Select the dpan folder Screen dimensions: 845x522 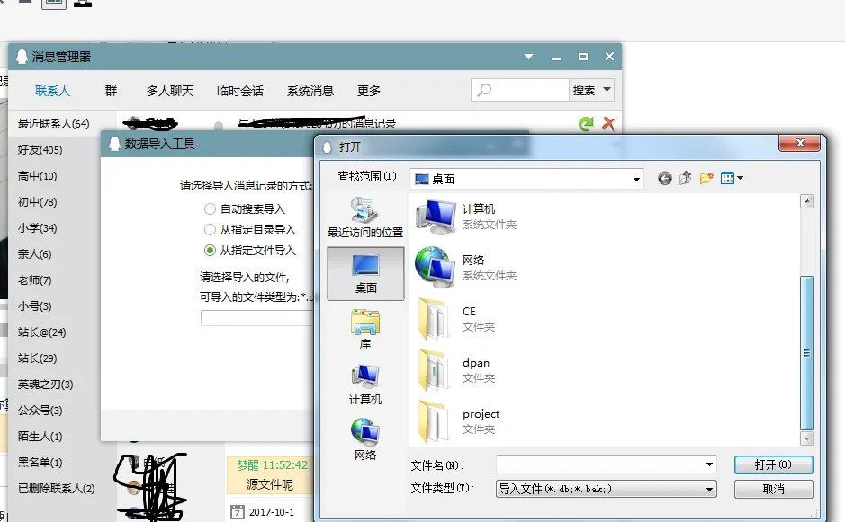[475, 369]
